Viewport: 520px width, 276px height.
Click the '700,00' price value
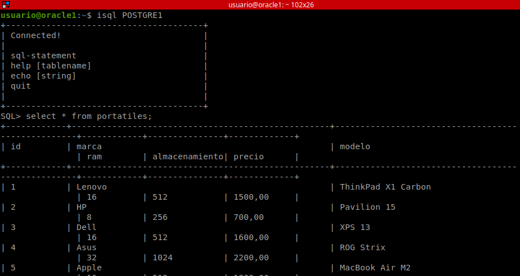(249, 218)
